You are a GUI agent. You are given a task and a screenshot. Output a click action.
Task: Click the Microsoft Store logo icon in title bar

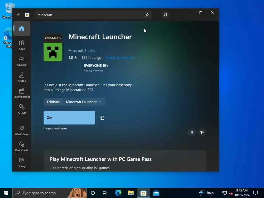[27, 15]
